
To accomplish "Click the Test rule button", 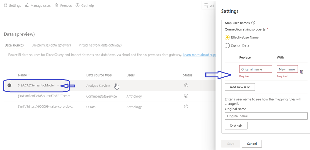I will point(236,126).
